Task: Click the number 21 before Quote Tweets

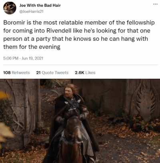Action: [x=38, y=73]
